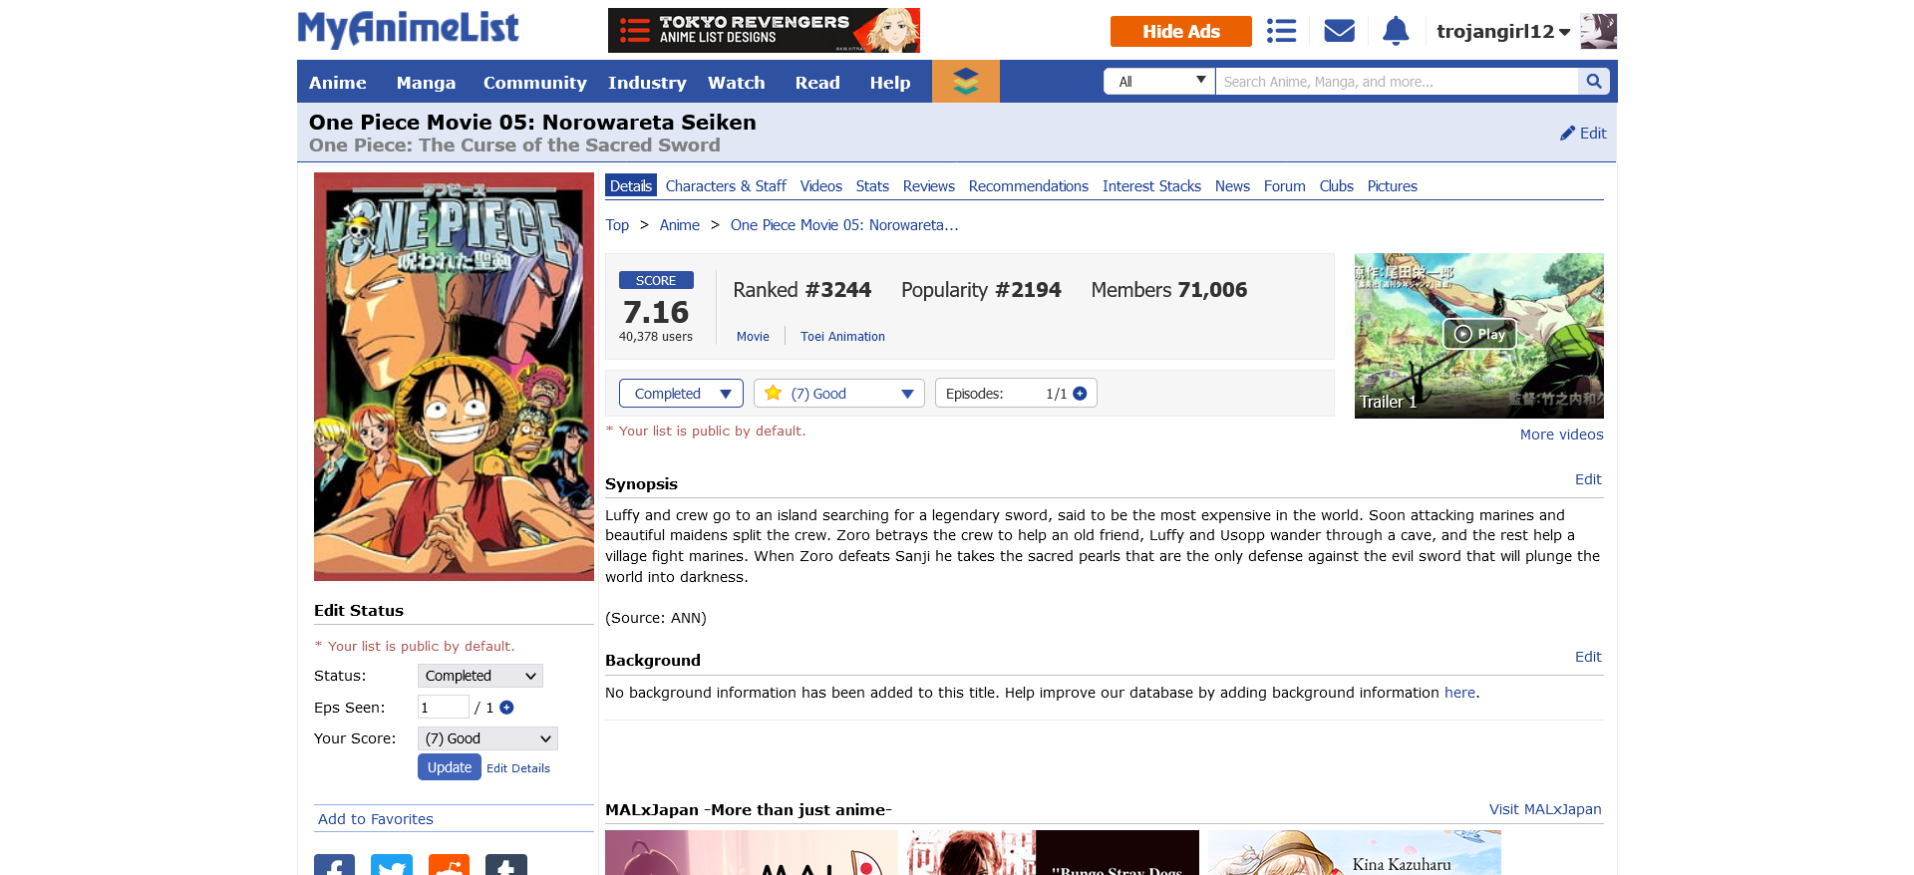The height and width of the screenshot is (875, 1914).
Task: Switch to the News tab
Action: click(1232, 186)
